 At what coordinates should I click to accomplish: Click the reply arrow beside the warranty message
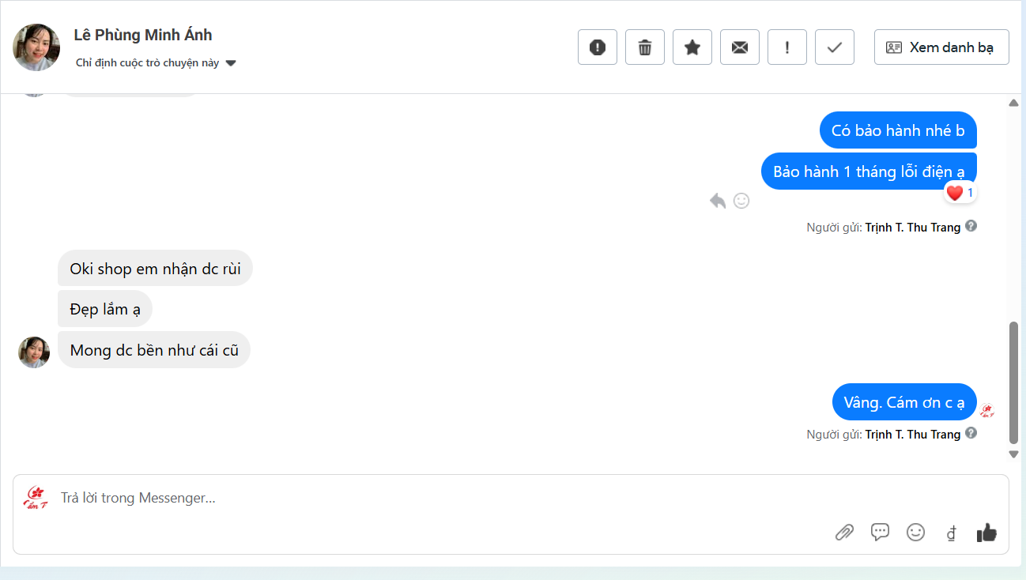(718, 201)
